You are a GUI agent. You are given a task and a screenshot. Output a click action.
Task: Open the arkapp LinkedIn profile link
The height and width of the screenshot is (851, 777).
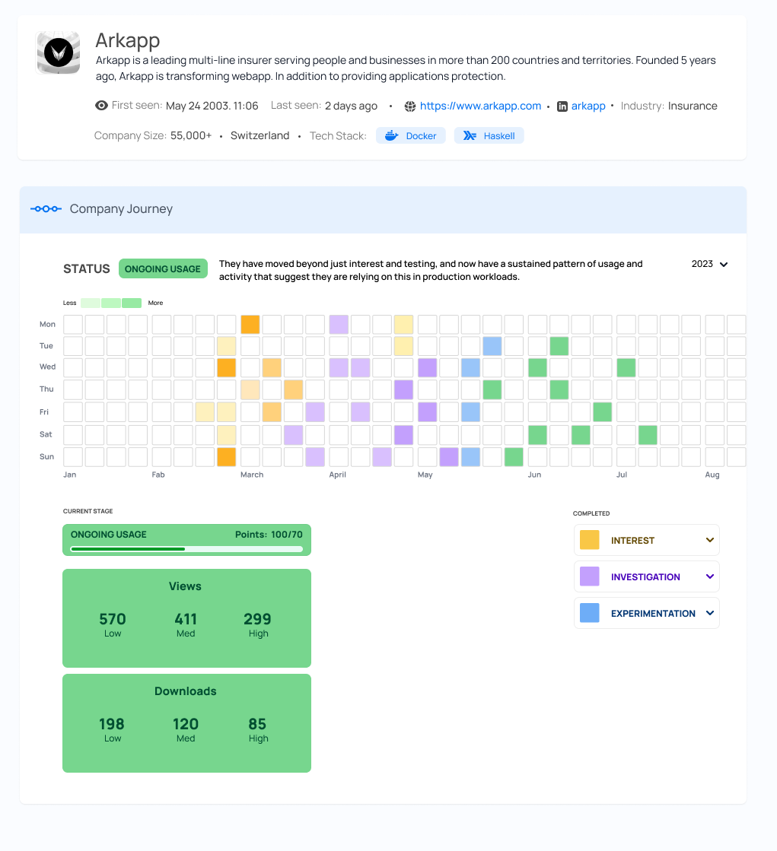(x=588, y=106)
